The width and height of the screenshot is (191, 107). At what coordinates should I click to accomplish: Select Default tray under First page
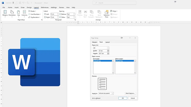pos(102,61)
